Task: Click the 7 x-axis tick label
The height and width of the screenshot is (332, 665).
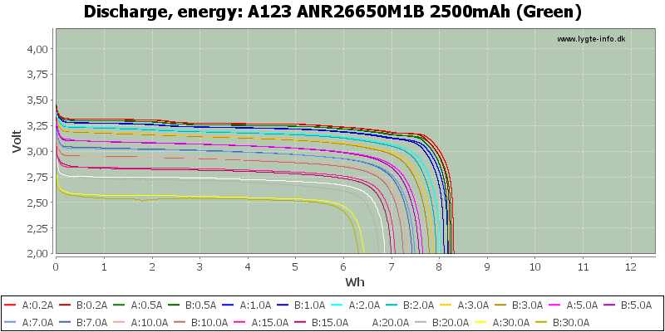Action: point(392,266)
